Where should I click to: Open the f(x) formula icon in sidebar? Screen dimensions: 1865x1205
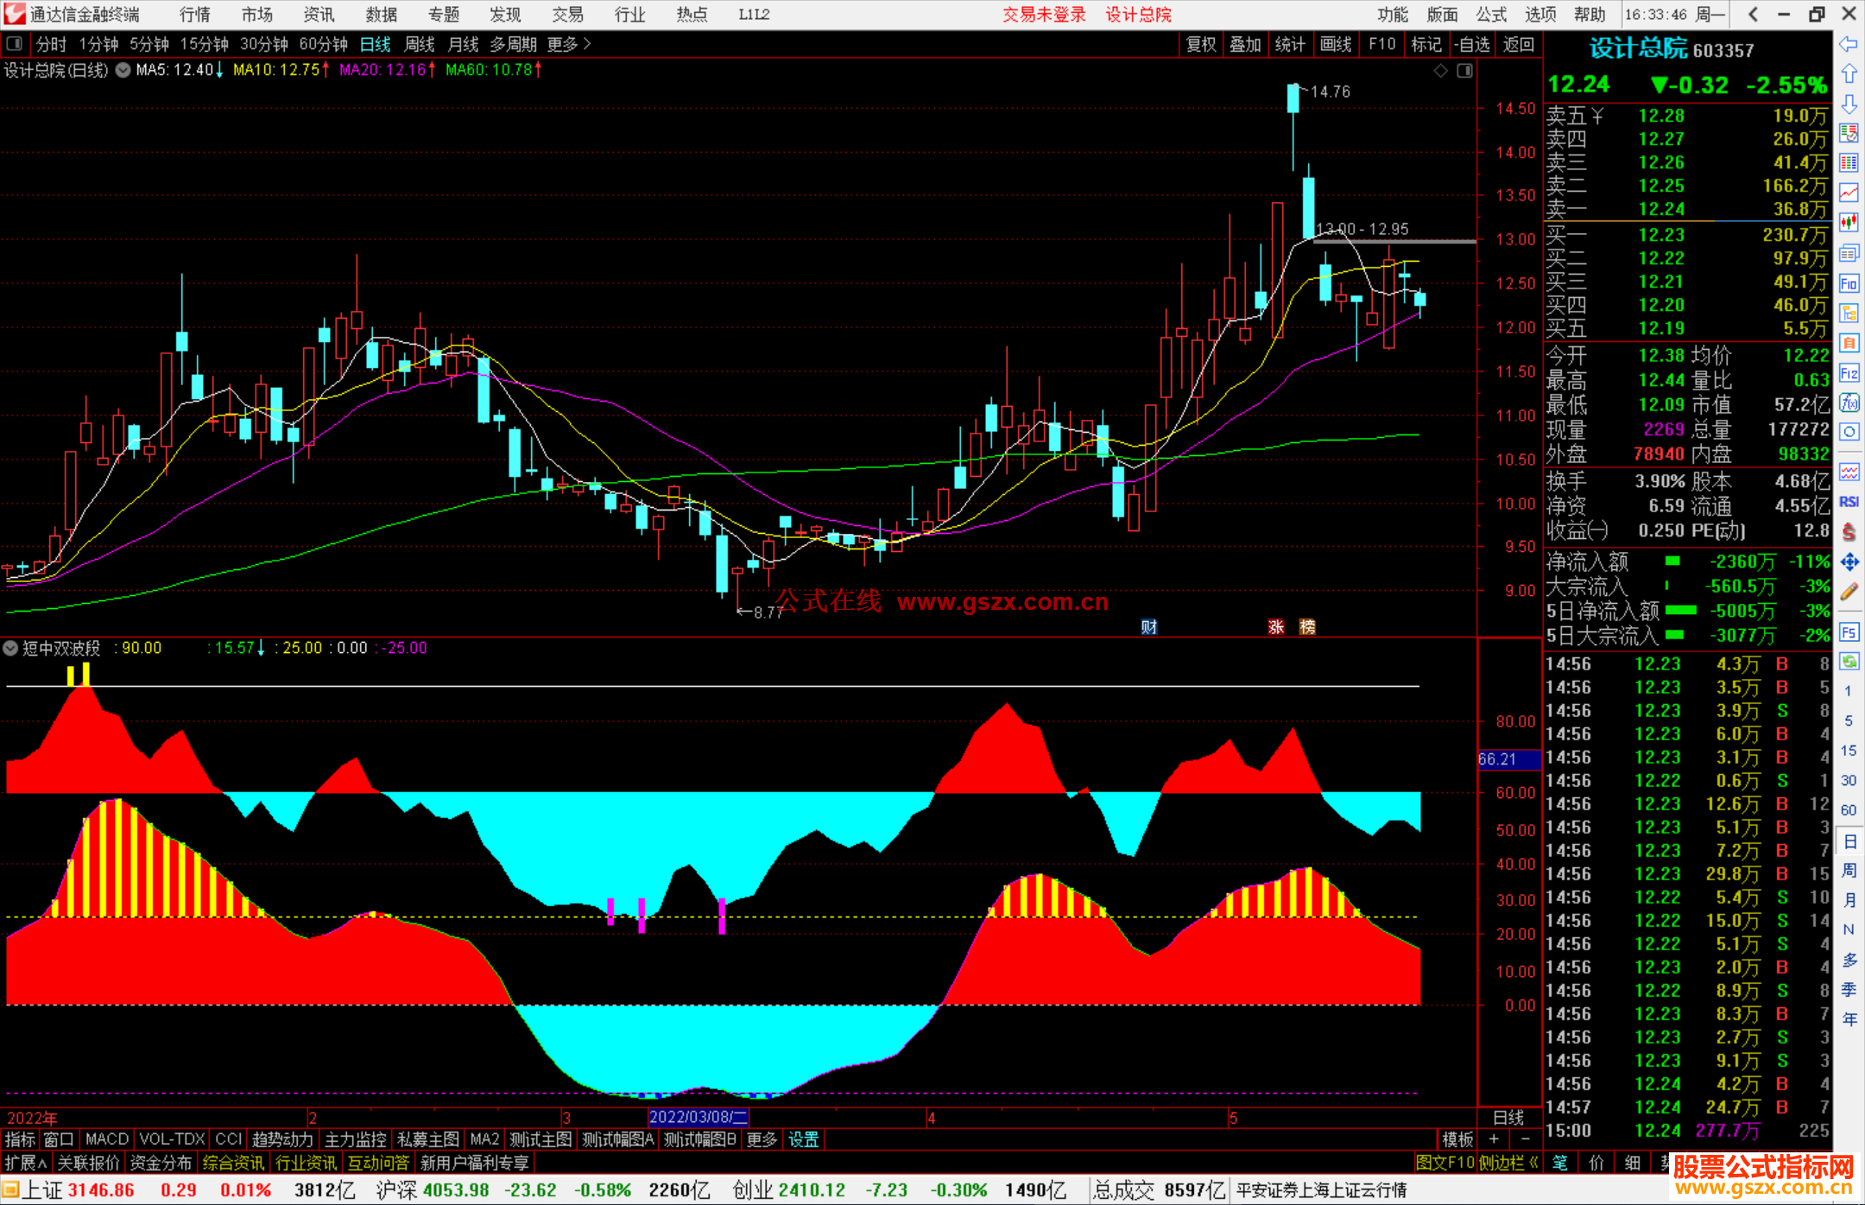(1849, 403)
